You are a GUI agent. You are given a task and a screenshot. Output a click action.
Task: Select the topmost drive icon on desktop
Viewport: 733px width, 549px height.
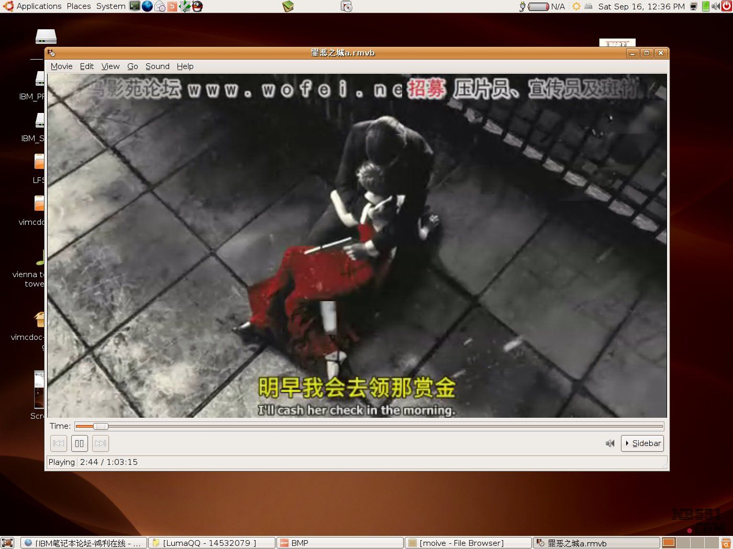pos(46,37)
